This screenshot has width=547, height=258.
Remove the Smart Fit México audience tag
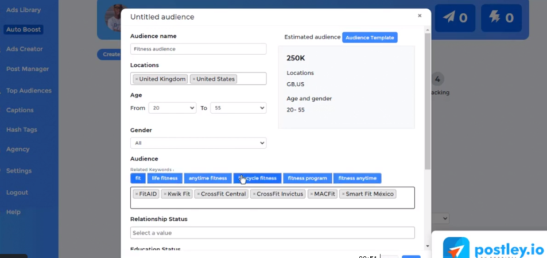[x=343, y=194]
